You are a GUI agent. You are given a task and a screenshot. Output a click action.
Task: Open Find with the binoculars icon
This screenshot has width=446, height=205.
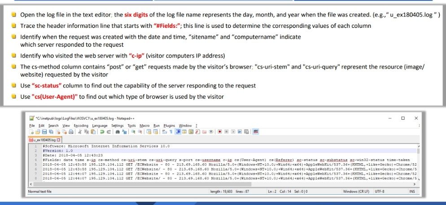click(118, 131)
